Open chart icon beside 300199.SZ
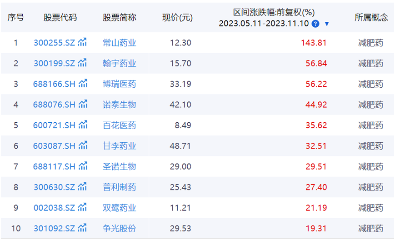 pyautogui.click(x=82, y=63)
